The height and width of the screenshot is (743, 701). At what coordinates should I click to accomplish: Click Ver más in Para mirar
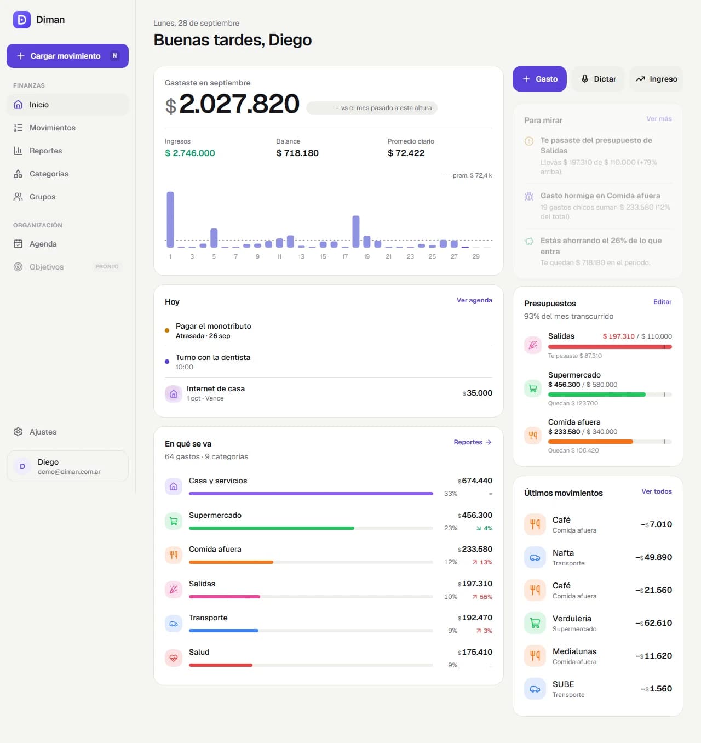click(659, 119)
